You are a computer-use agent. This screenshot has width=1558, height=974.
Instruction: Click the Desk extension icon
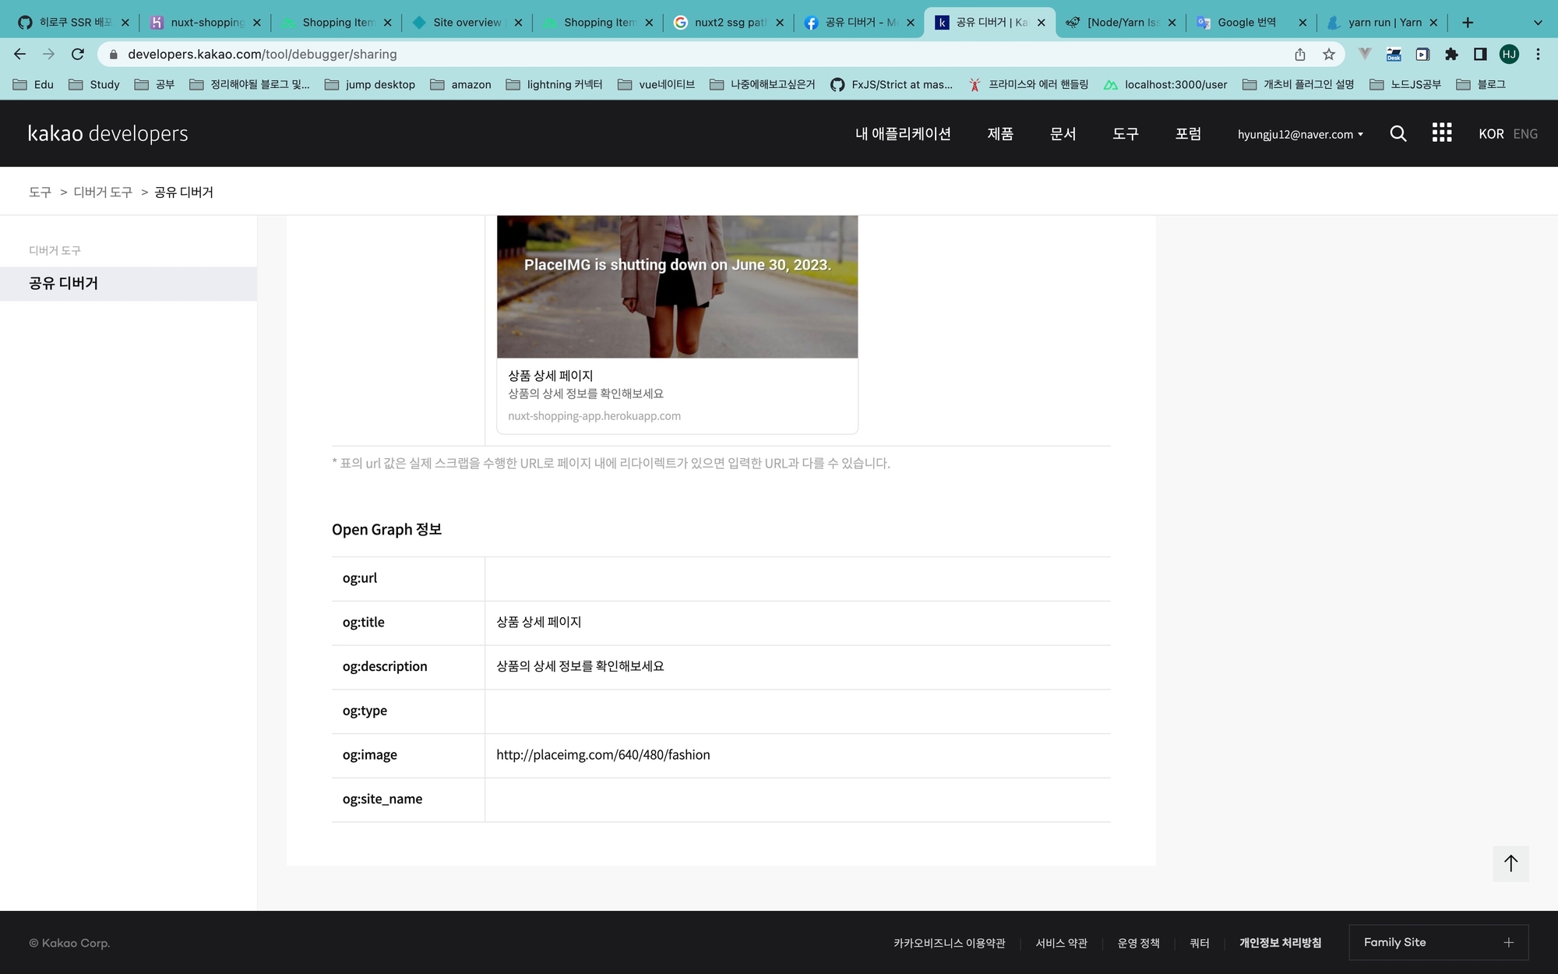[1394, 54]
